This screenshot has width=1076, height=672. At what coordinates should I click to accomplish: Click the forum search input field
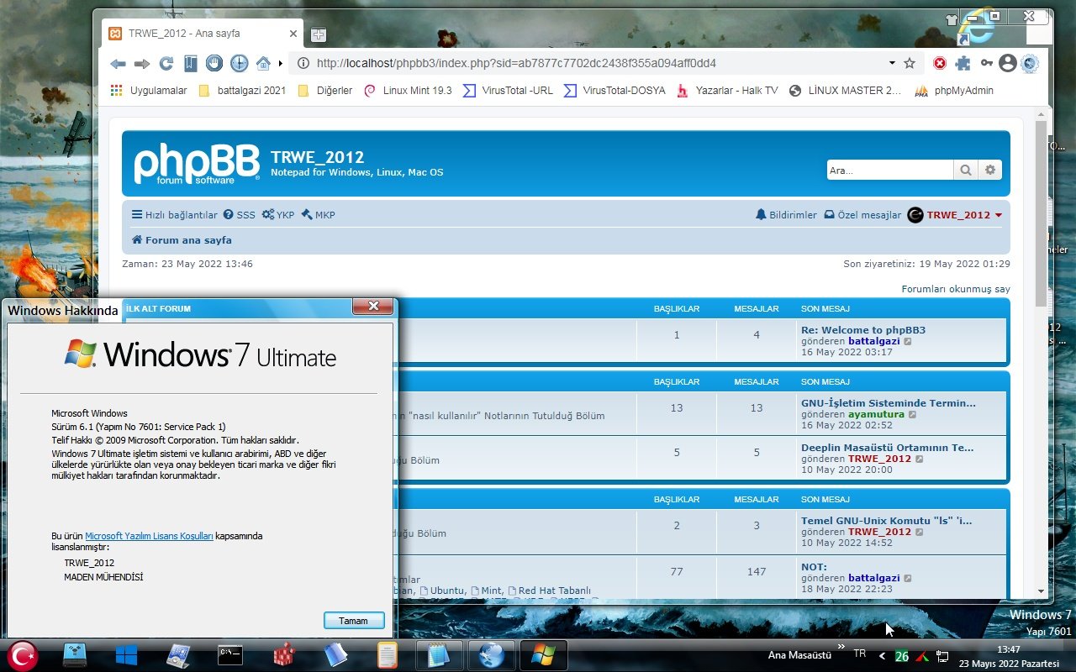click(890, 170)
